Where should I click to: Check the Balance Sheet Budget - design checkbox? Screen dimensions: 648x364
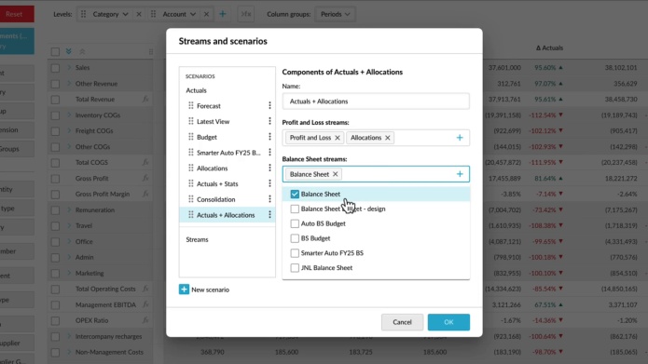tap(295, 209)
